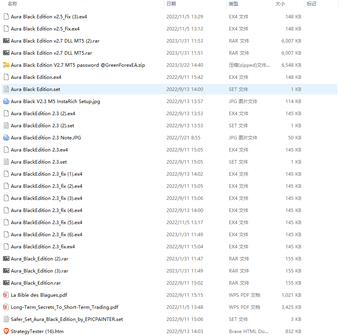This screenshot has width=347, height=335.
Task: Click the 3 KB size of the EPICPAINTER set file
Action: (x=296, y=319)
